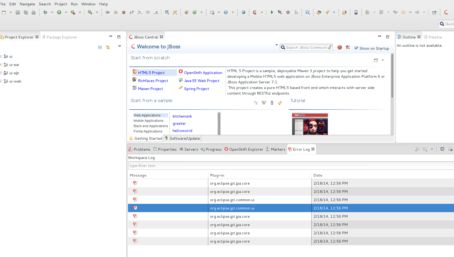The height and width of the screenshot is (257, 454).
Task: Select the Mobile Applications category
Action: coord(149,121)
